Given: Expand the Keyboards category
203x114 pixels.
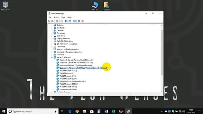Looking at the screenshot, I should [x=52, y=47].
